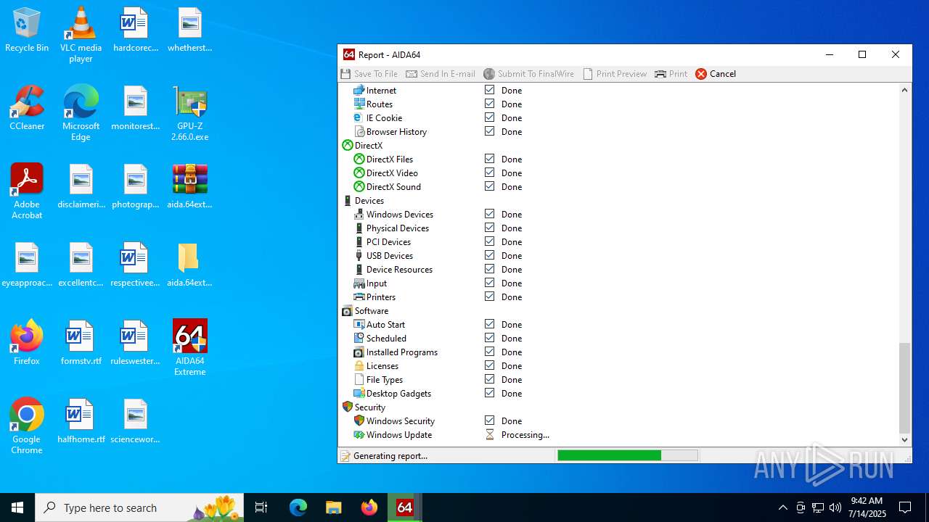The height and width of the screenshot is (522, 929).
Task: Open GPU-Z 2.66.0.exe desktop icon
Action: tap(190, 113)
